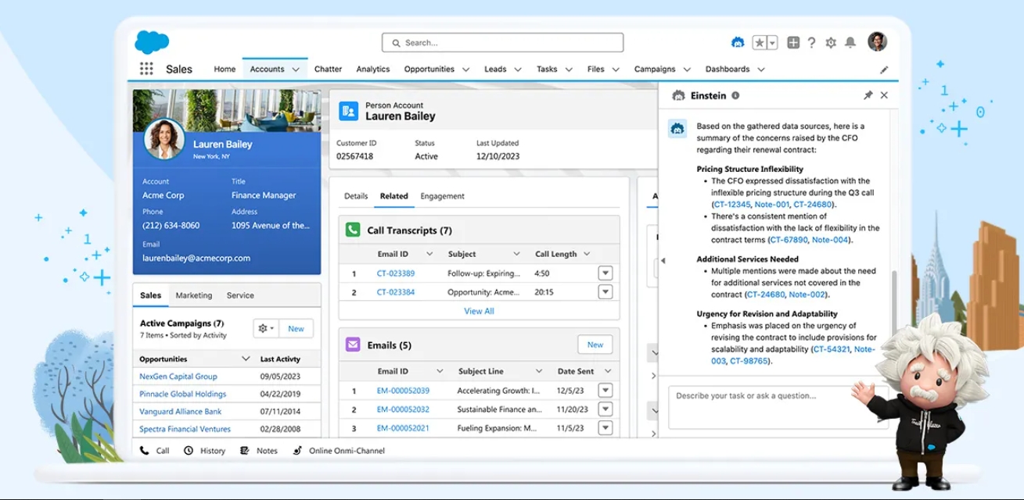Expand the Opportunities nav dropdown
Image resolution: width=1024 pixels, height=500 pixels.
point(465,70)
